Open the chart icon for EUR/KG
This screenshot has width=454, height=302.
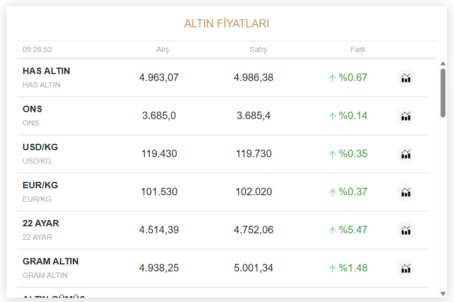click(405, 192)
